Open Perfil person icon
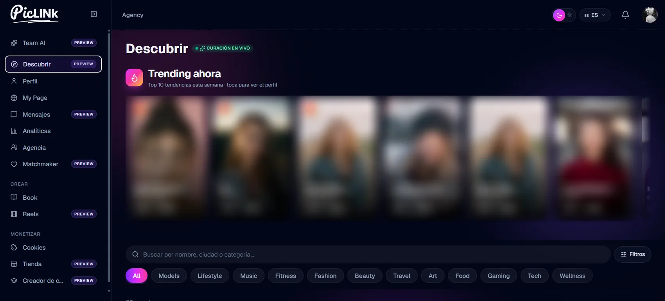 (14, 81)
